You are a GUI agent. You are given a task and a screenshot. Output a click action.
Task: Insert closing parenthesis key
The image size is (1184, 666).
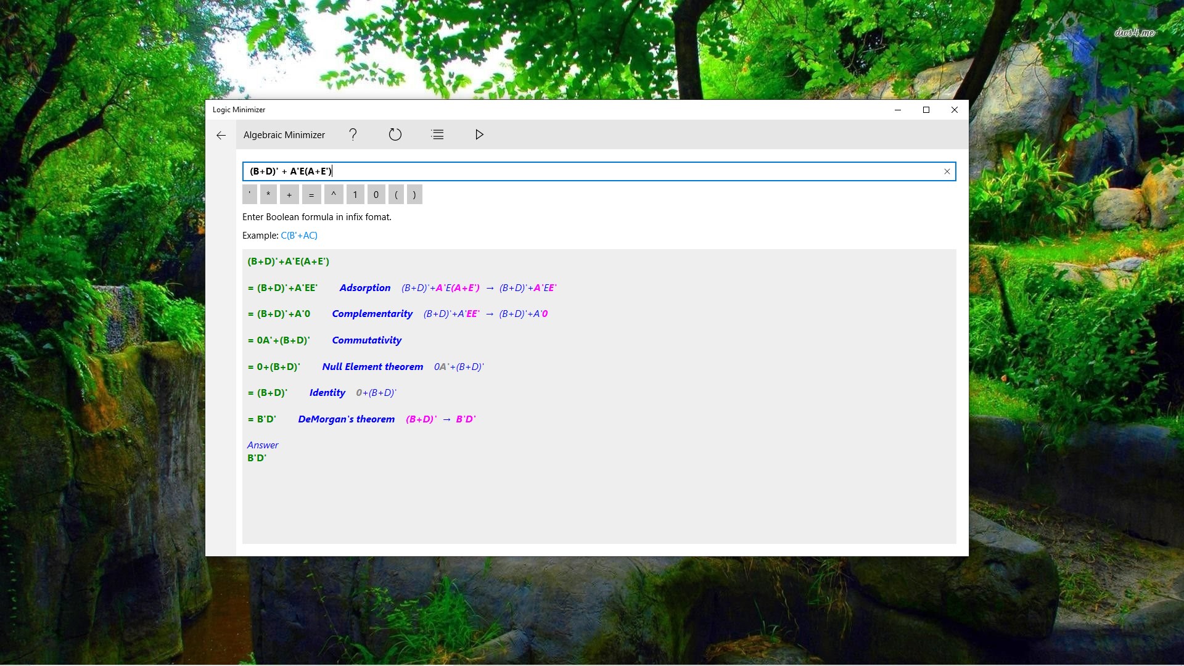point(414,195)
